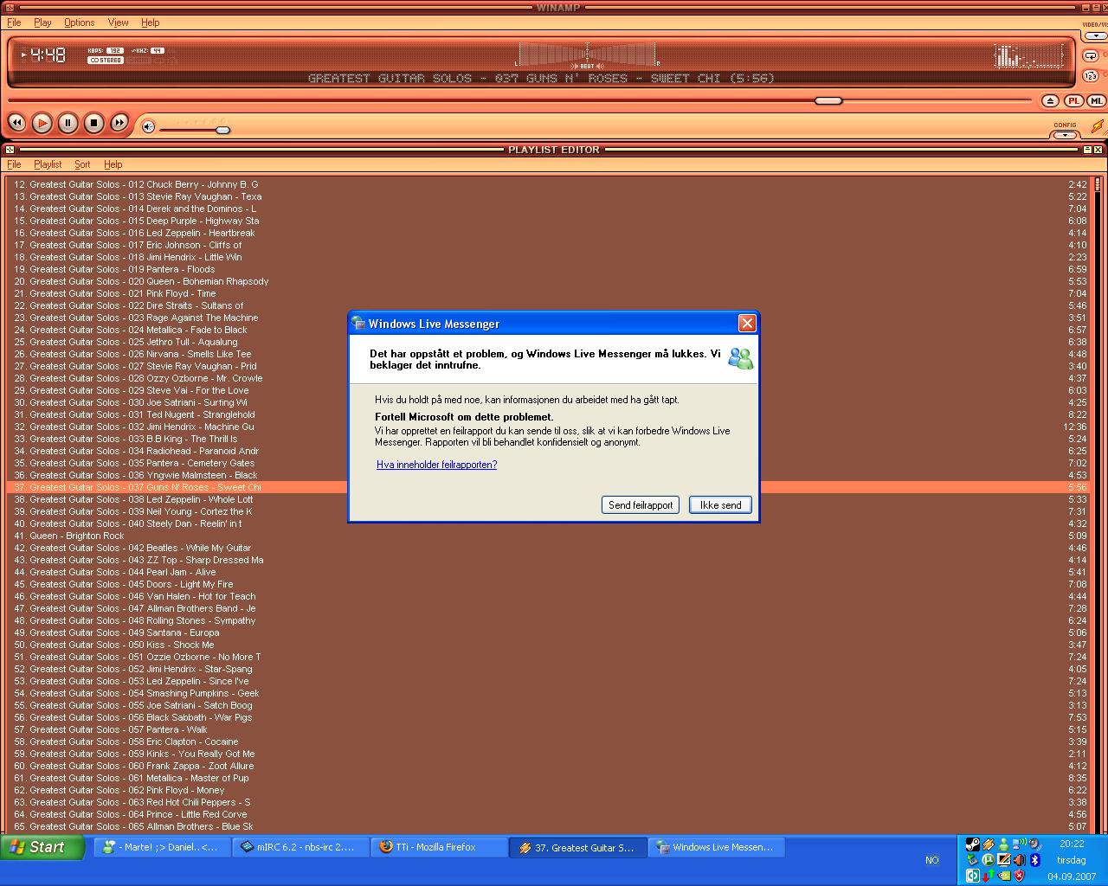
Task: Click the Winamp volume slider handle
Action: [x=222, y=130]
